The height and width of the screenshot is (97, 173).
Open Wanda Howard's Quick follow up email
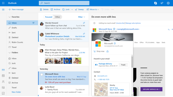(x=63, y=26)
